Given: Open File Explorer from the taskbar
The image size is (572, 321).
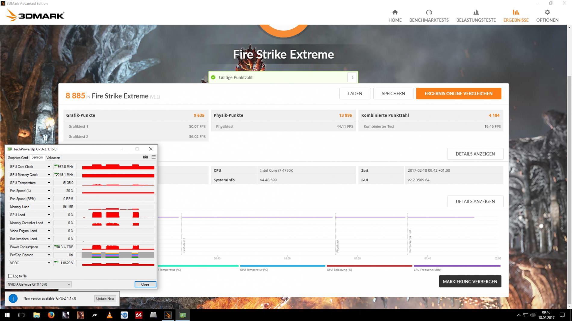Looking at the screenshot, I should tap(36, 315).
